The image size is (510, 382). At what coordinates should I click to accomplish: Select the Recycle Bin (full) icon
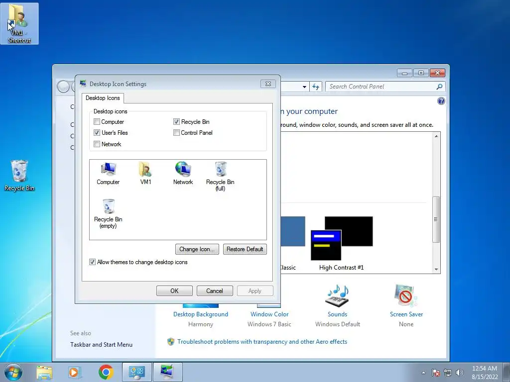220,177
